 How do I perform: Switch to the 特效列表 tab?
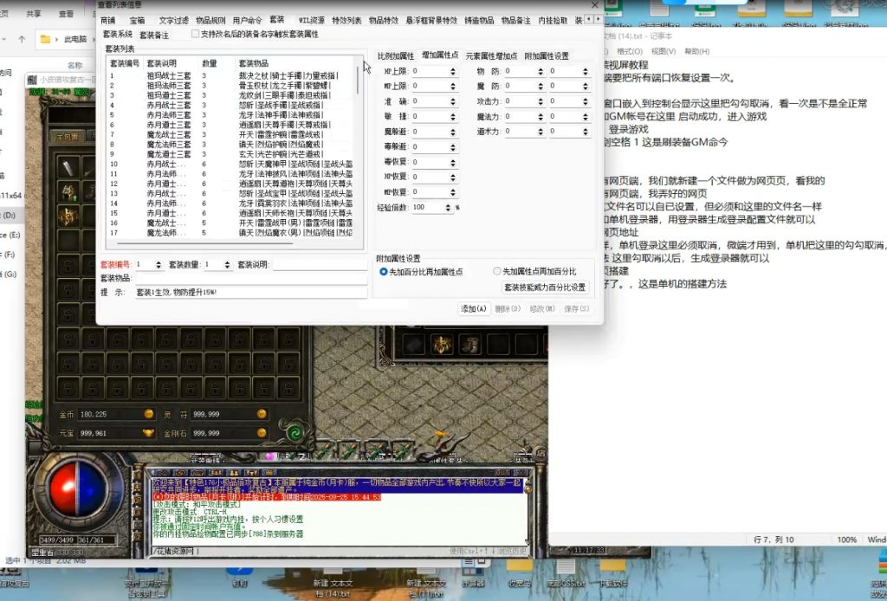pos(346,21)
